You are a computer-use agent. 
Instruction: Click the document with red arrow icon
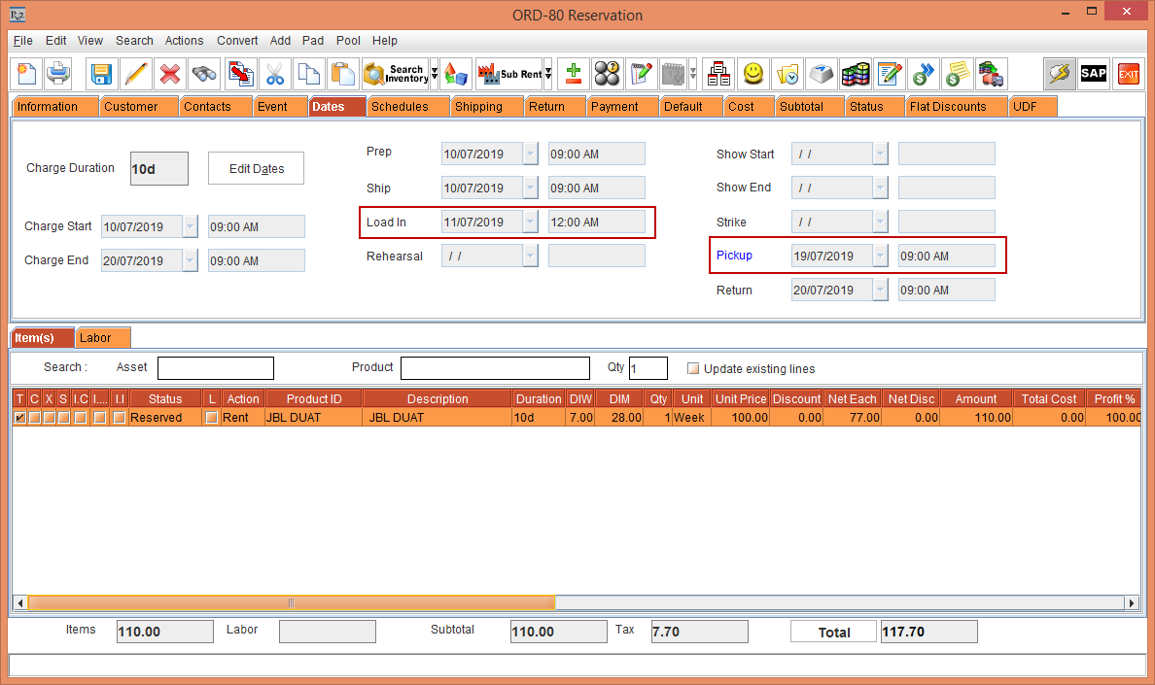[241, 74]
